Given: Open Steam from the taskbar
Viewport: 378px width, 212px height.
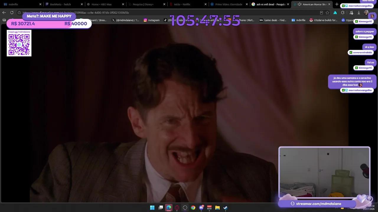Looking at the screenshot, I should coord(225,208).
